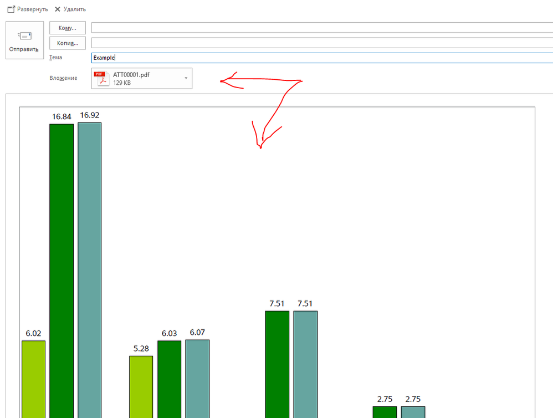This screenshot has width=553, height=418.
Task: Click the Удалить text label
Action: [x=74, y=9]
